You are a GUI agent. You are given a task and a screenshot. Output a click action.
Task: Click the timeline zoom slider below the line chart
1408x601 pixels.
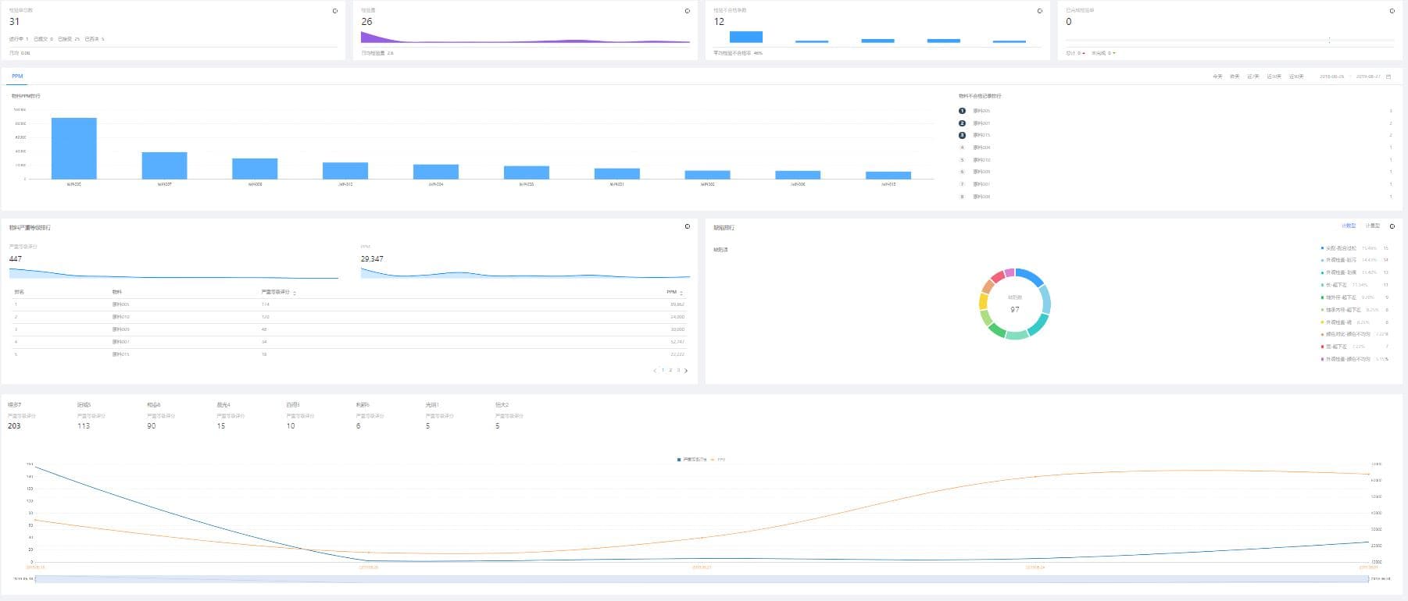tap(701, 579)
